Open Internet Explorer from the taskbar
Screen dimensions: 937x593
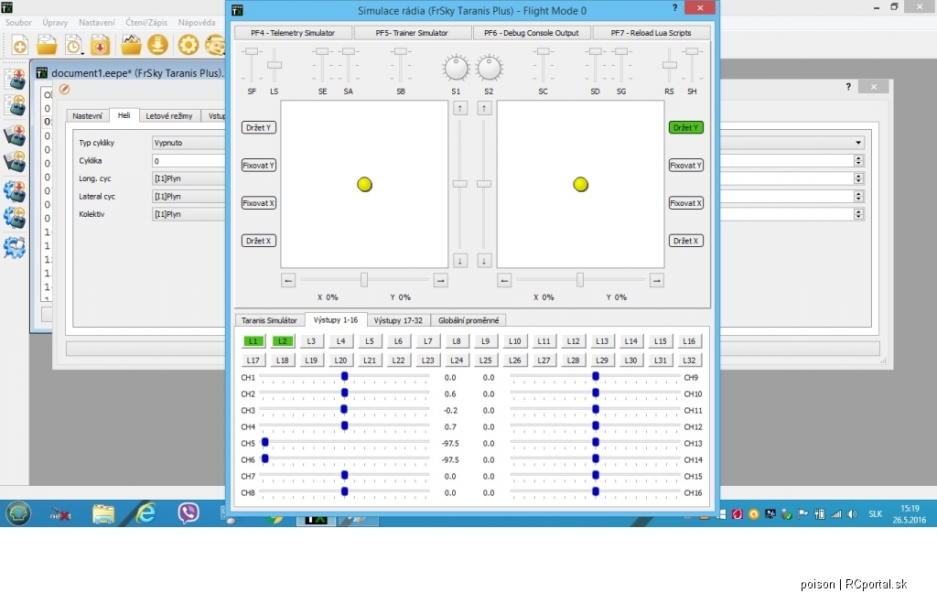pos(145,512)
